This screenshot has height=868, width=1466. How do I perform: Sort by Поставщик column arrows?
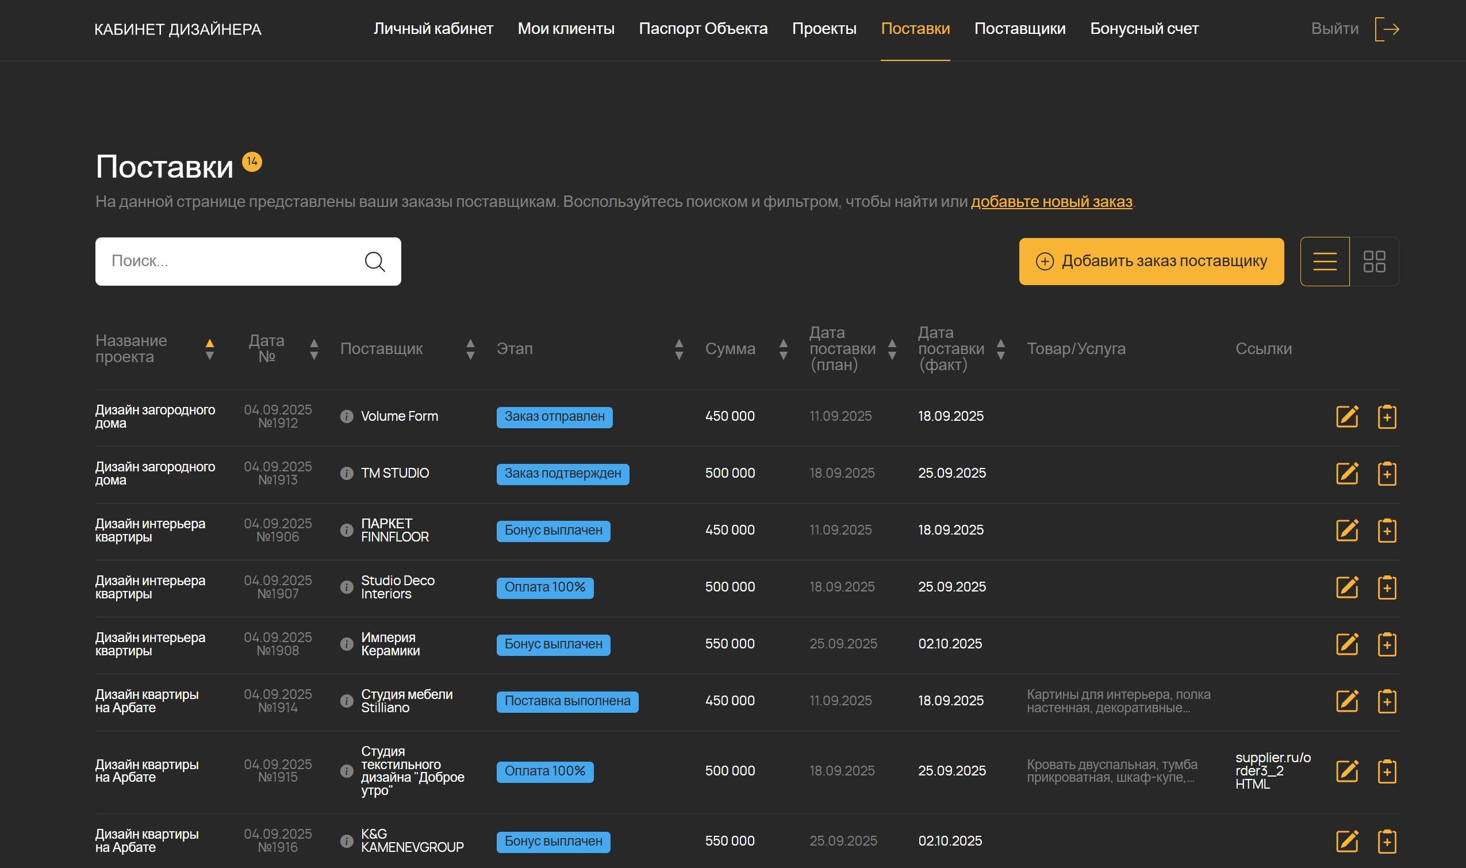click(x=470, y=349)
